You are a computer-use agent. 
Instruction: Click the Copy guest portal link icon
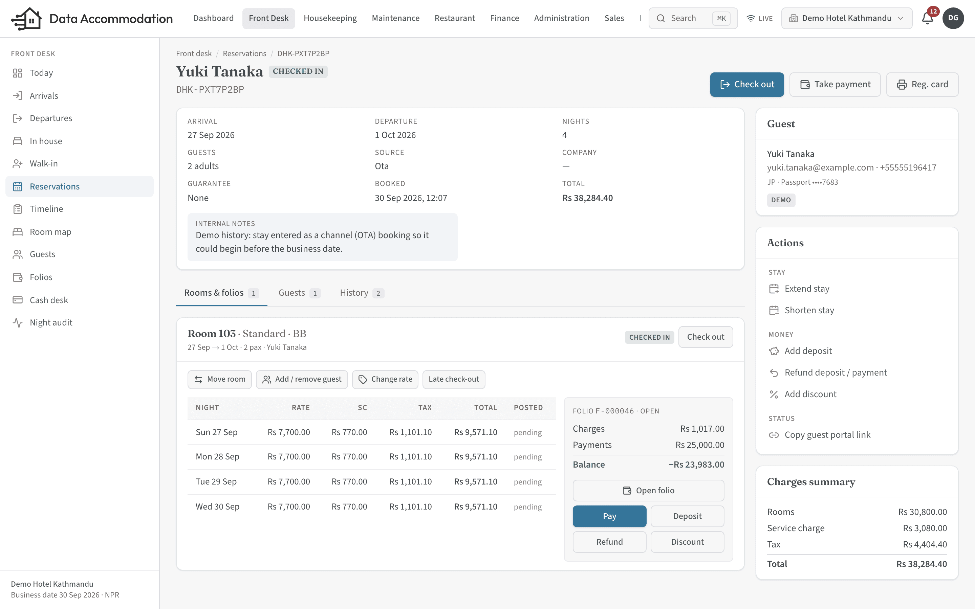coord(774,435)
